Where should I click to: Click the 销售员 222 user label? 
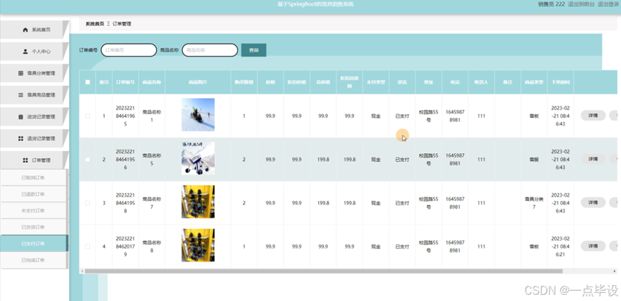point(551,4)
